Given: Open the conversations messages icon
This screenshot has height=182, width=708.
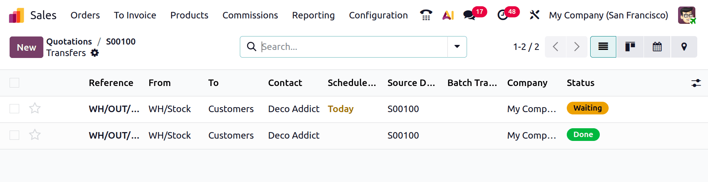Looking at the screenshot, I should tap(469, 15).
